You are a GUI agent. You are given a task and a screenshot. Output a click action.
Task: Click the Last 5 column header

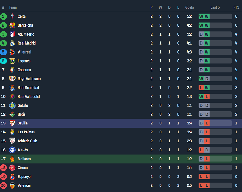click(x=215, y=7)
